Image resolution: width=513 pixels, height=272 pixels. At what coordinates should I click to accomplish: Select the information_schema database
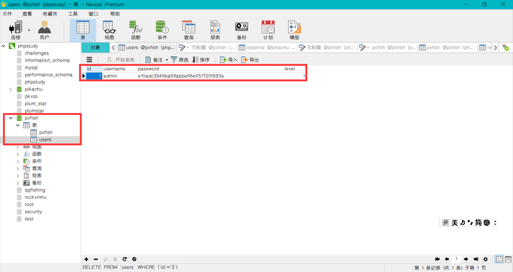click(47, 61)
